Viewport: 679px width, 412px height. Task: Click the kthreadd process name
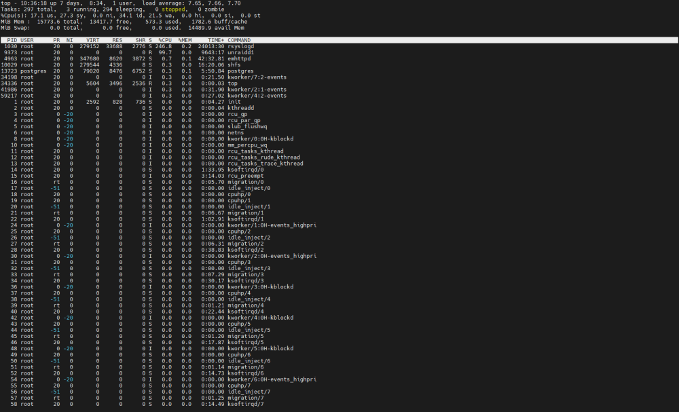coord(241,108)
